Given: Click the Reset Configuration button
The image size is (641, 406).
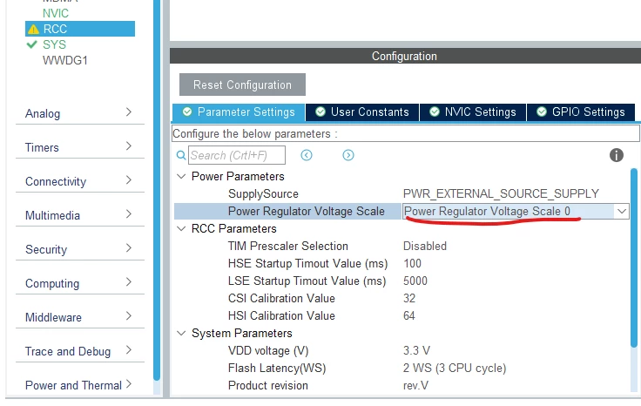Looking at the screenshot, I should 242,85.
